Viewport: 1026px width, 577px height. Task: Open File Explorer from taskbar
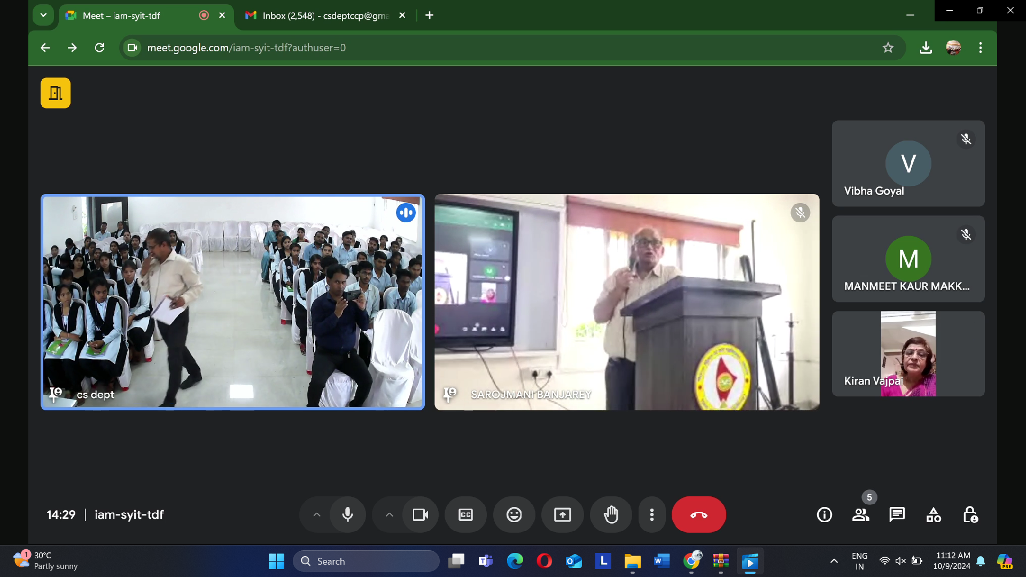point(632,561)
